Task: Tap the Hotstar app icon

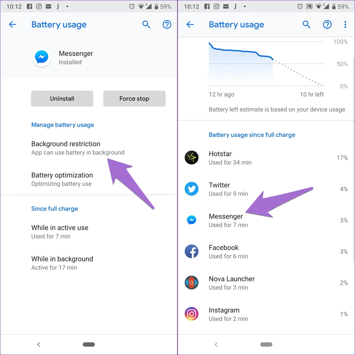Action: pyautogui.click(x=192, y=157)
